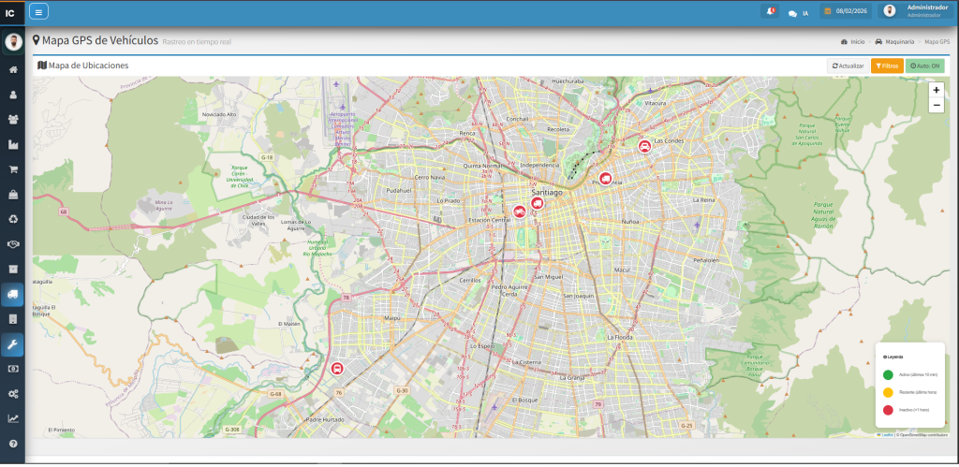Select the truck icon in sidebar
959x467 pixels.
13,294
